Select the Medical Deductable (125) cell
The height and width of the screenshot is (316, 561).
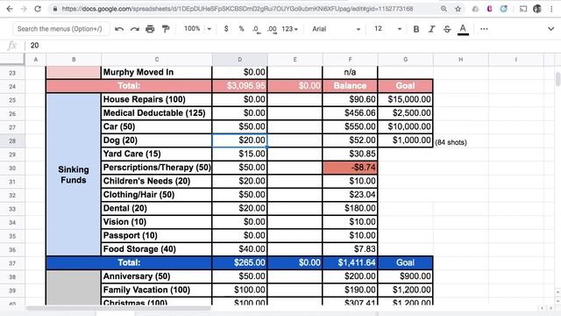click(156, 113)
